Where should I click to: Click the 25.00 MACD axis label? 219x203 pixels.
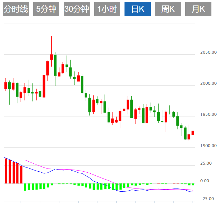click(x=206, y=163)
